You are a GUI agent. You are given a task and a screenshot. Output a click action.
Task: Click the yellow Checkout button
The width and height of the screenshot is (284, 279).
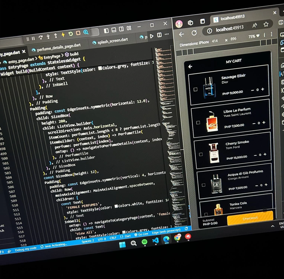[x=250, y=218]
